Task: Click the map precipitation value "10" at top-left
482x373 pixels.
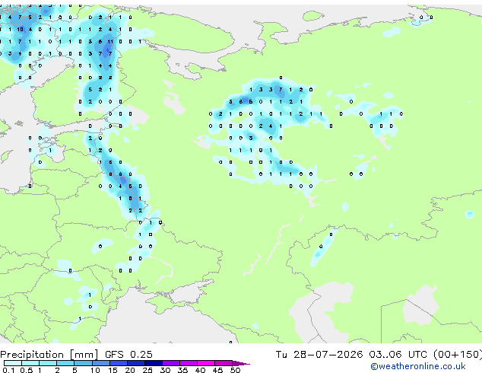Action: 20,30
